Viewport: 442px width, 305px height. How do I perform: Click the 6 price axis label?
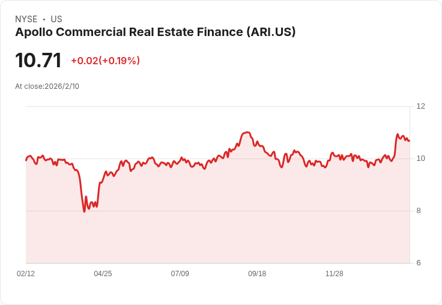tap(419, 263)
